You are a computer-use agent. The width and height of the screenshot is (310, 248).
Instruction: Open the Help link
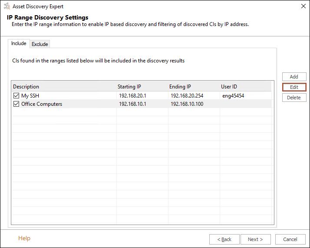[x=24, y=238]
